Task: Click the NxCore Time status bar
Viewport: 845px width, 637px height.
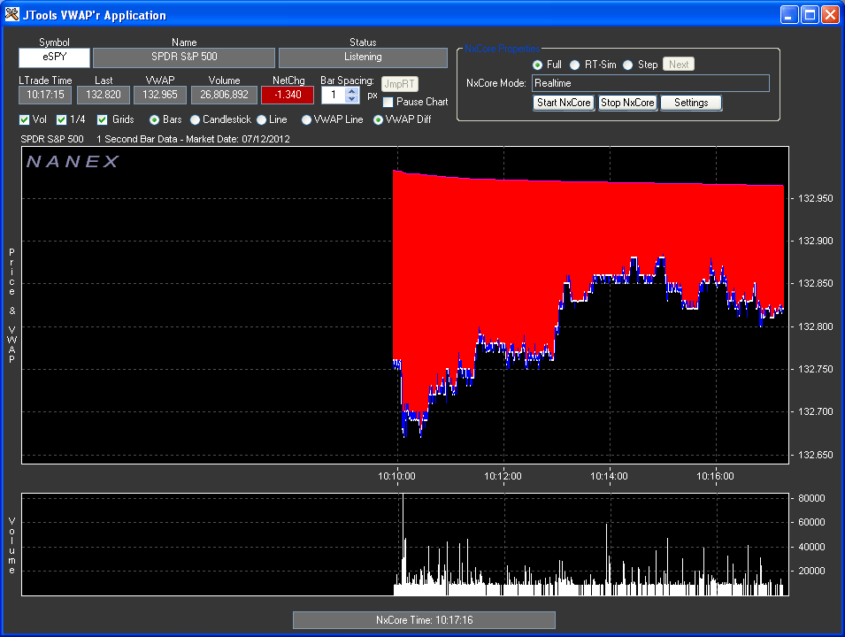Action: [423, 619]
